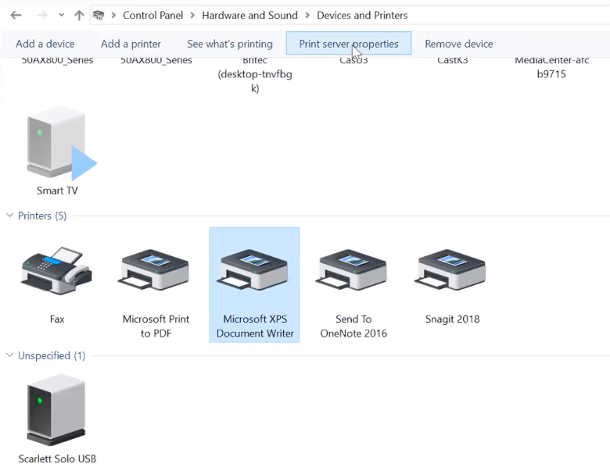Click the Control Panel address bar icon
This screenshot has width=610, height=471.
[x=99, y=15]
